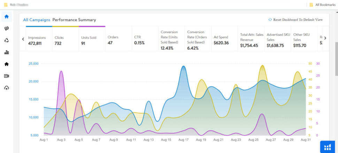Click the black house icon in sidebar
Image resolution: width=338 pixels, height=153 pixels.
[6, 64]
